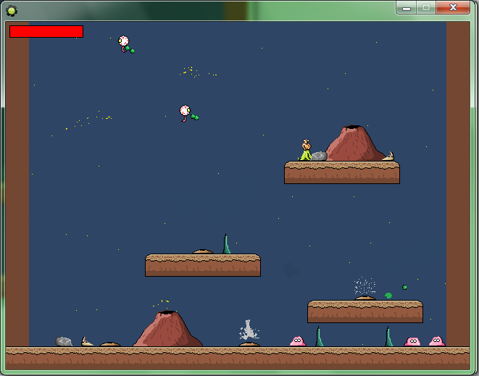
Task: Close the game window
Action: [454, 7]
